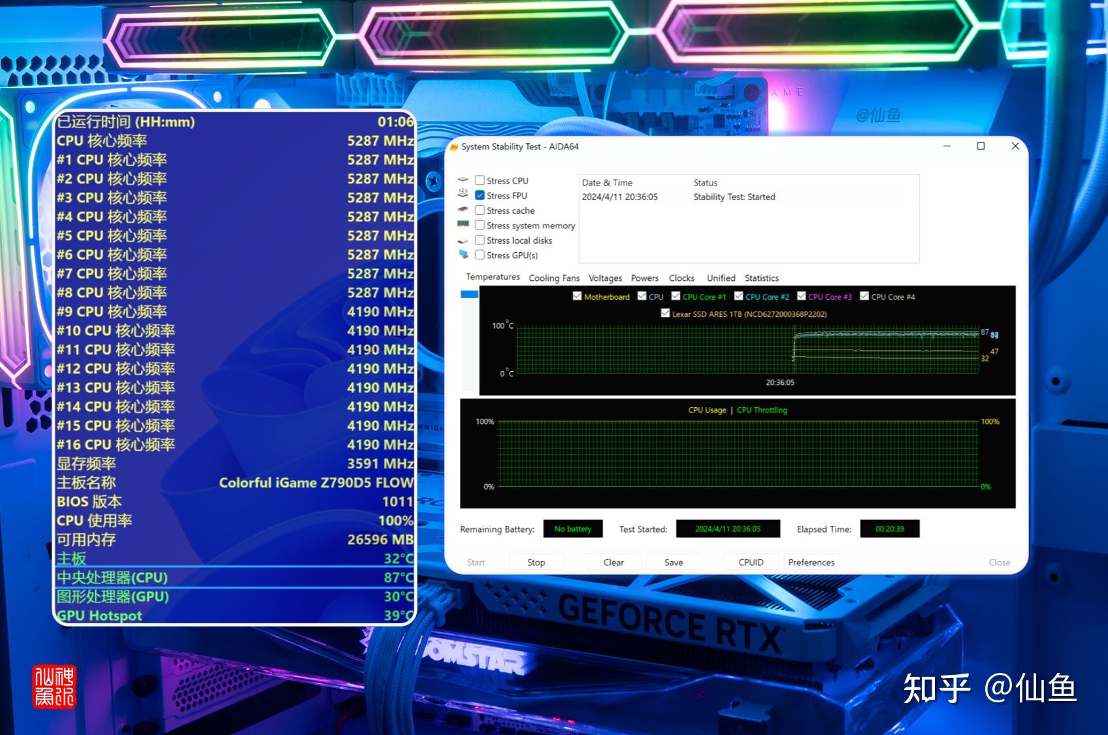The width and height of the screenshot is (1108, 735).
Task: Open the Statistics tab
Action: 761,278
